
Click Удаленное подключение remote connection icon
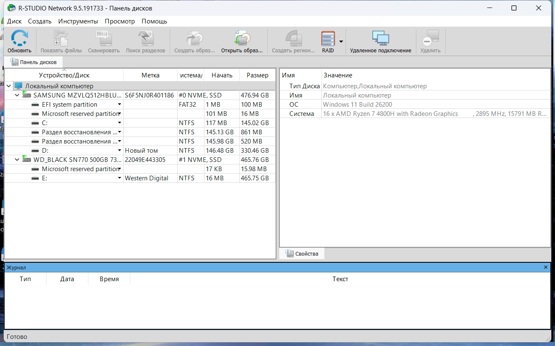click(380, 38)
